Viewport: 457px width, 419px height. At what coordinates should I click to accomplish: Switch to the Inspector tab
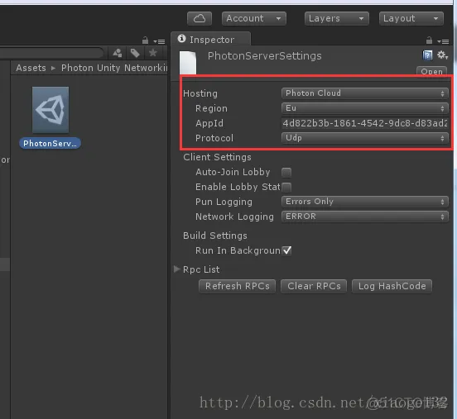click(x=211, y=40)
